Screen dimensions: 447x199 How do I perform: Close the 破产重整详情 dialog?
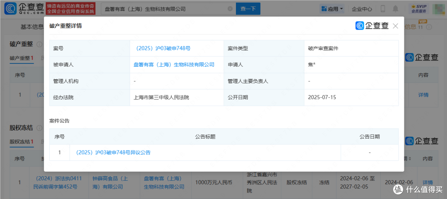pyautogui.click(x=395, y=26)
